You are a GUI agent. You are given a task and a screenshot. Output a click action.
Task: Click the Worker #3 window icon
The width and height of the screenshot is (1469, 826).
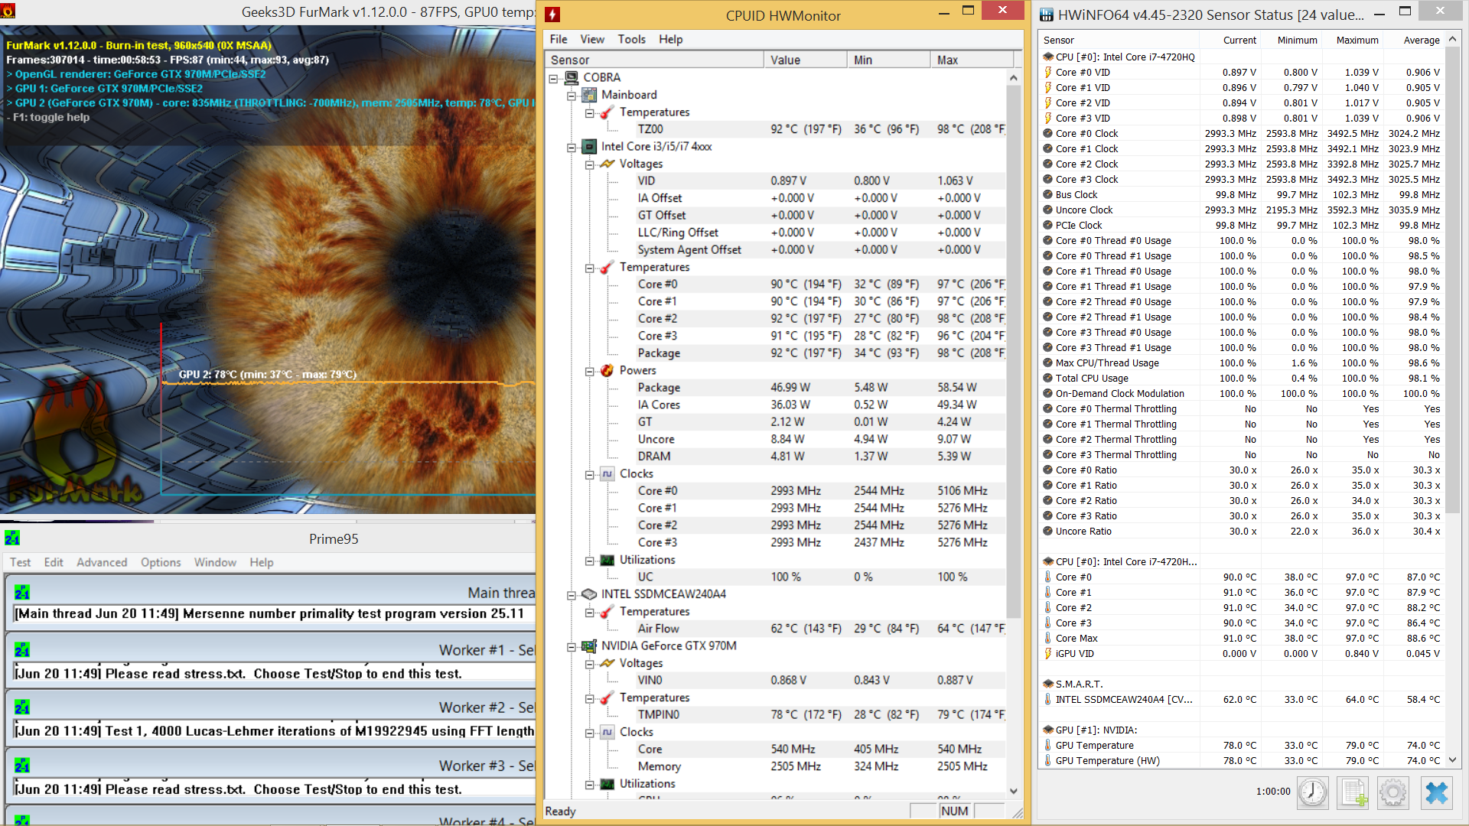22,766
